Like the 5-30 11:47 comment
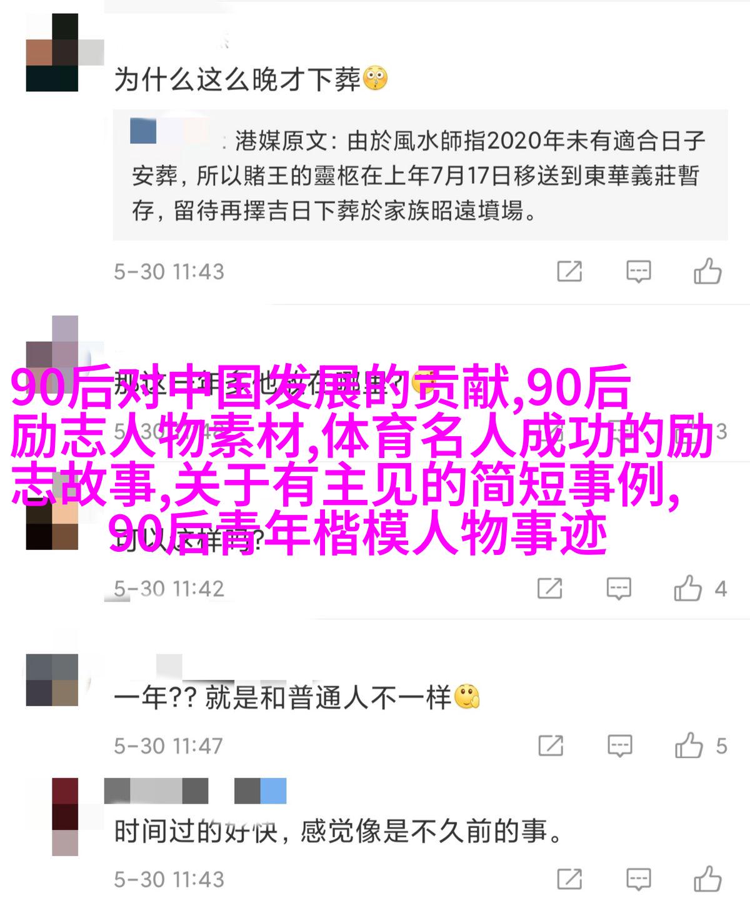750x908 pixels. (689, 745)
